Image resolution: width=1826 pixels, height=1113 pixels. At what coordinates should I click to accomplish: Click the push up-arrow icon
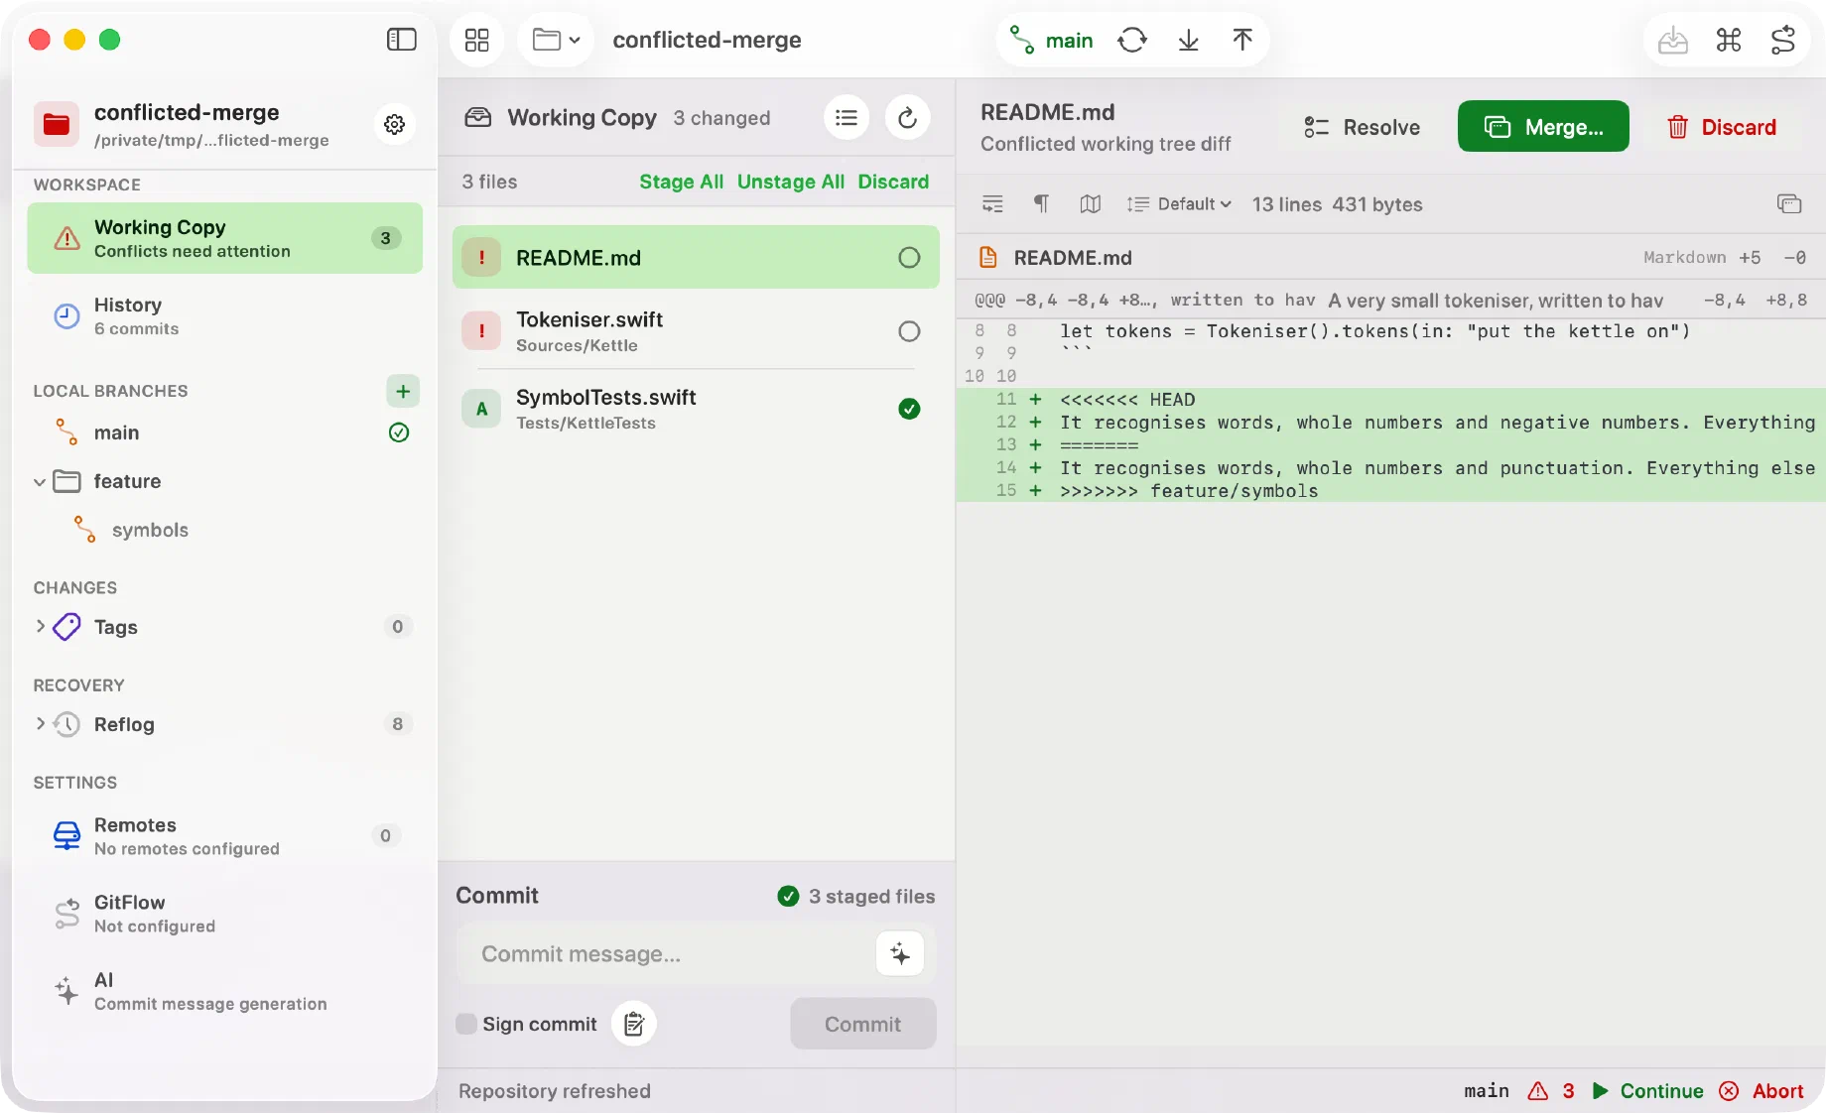point(1242,41)
